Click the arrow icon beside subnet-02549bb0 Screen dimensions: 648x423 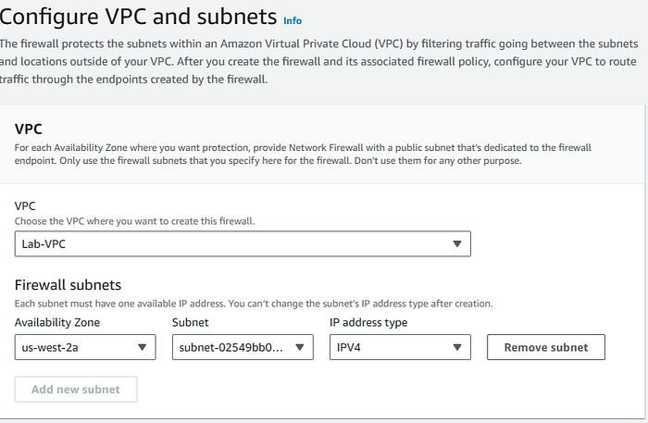pos(299,347)
